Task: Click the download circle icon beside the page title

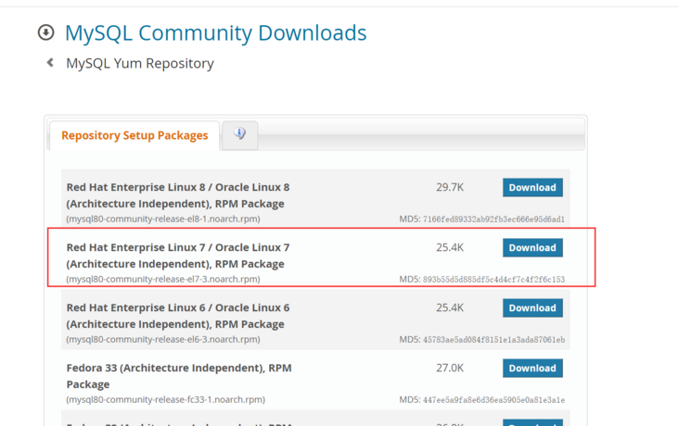Action: pyautogui.click(x=45, y=33)
